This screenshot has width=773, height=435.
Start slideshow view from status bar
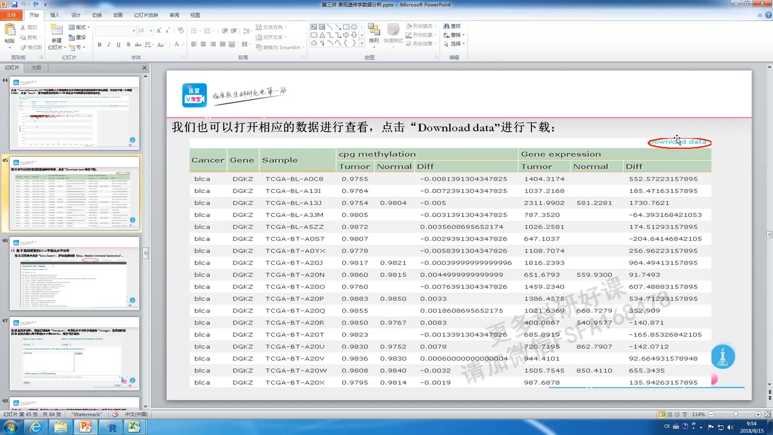[x=685, y=414]
